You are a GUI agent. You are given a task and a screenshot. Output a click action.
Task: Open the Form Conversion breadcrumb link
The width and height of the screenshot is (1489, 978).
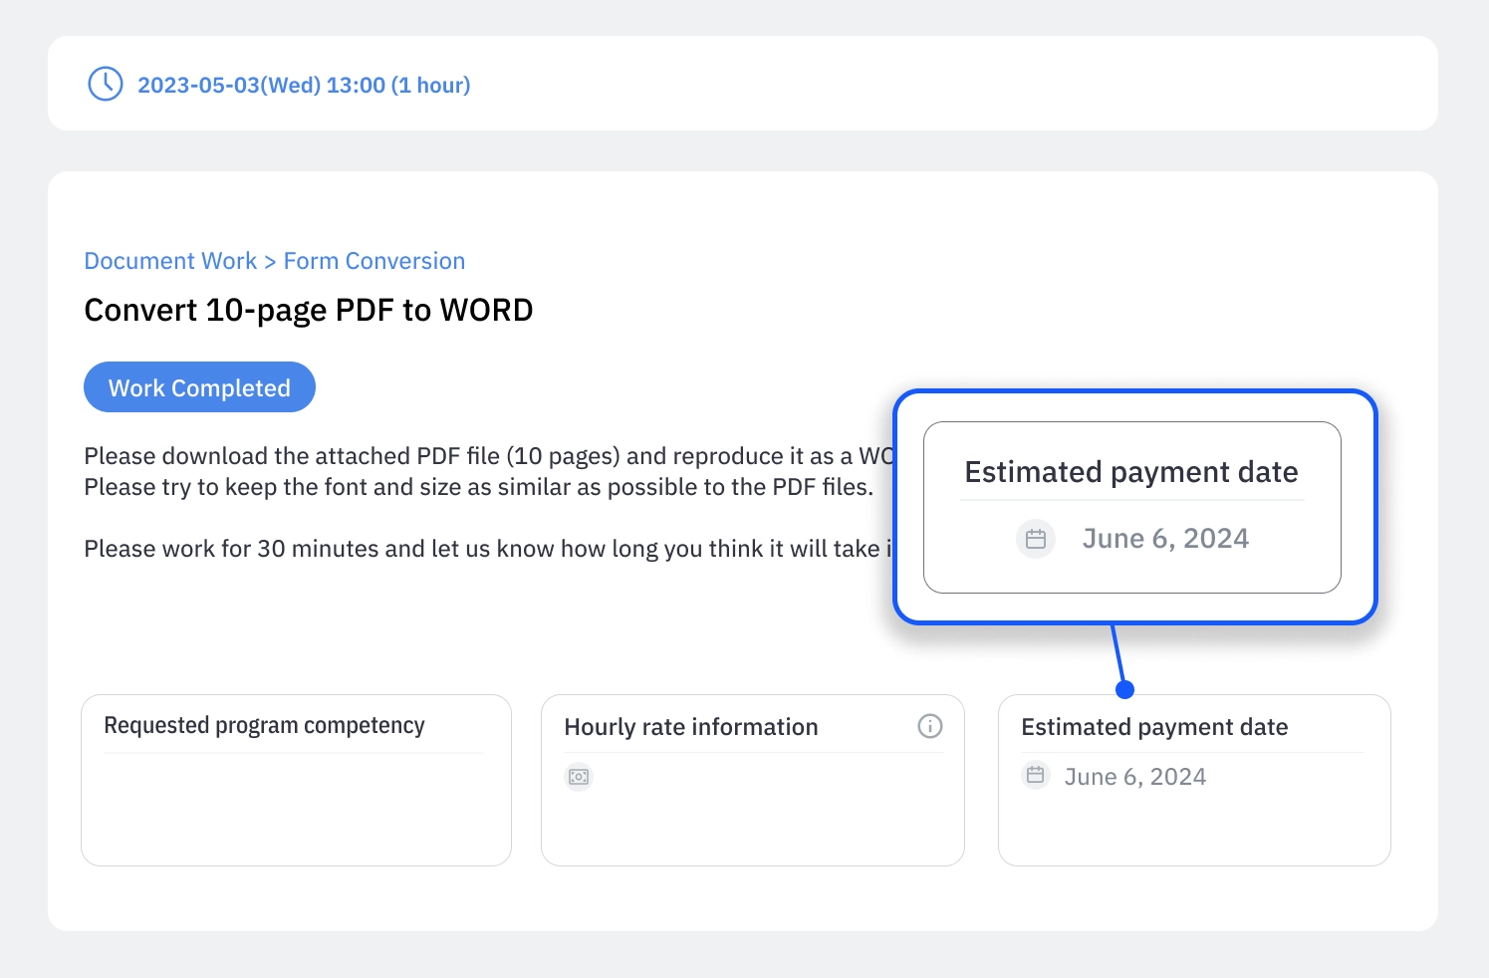374,261
